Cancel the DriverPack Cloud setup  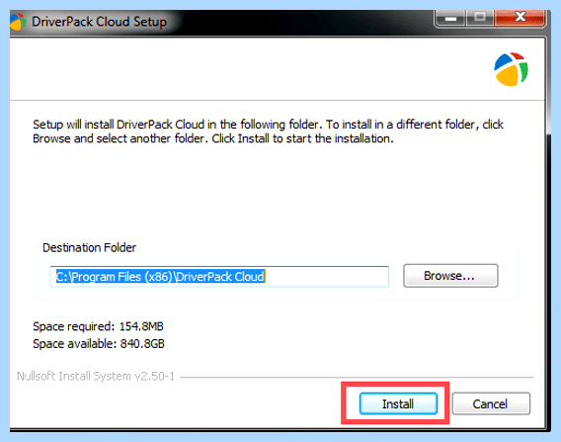click(491, 403)
